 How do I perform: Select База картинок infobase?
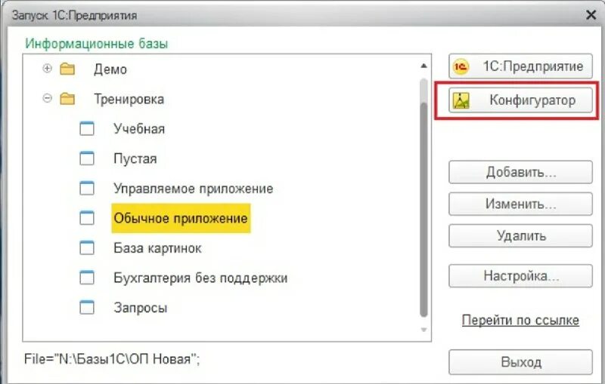tap(157, 248)
